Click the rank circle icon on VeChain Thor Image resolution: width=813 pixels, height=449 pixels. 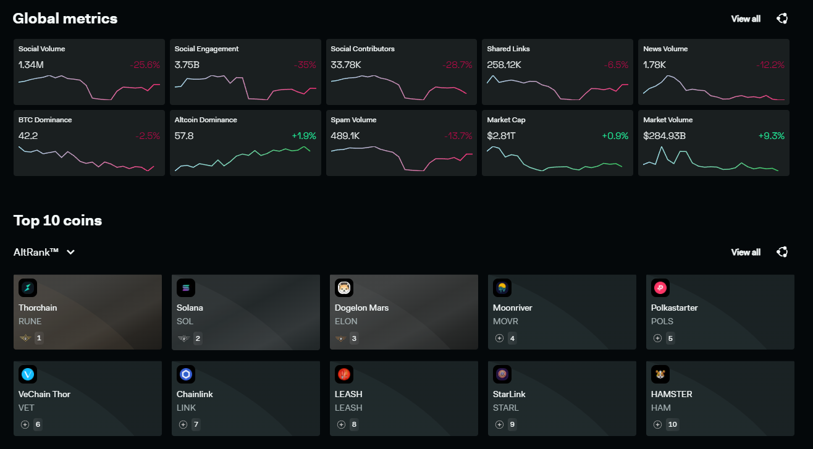(25, 425)
